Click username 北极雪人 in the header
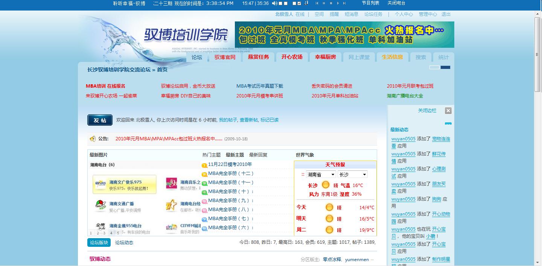The width and height of the screenshot is (542, 266). coord(285,14)
